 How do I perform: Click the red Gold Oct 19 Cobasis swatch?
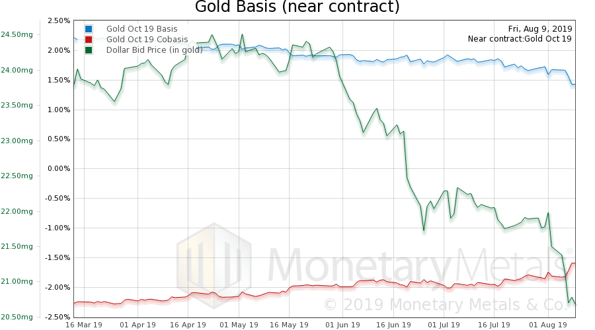coord(89,40)
